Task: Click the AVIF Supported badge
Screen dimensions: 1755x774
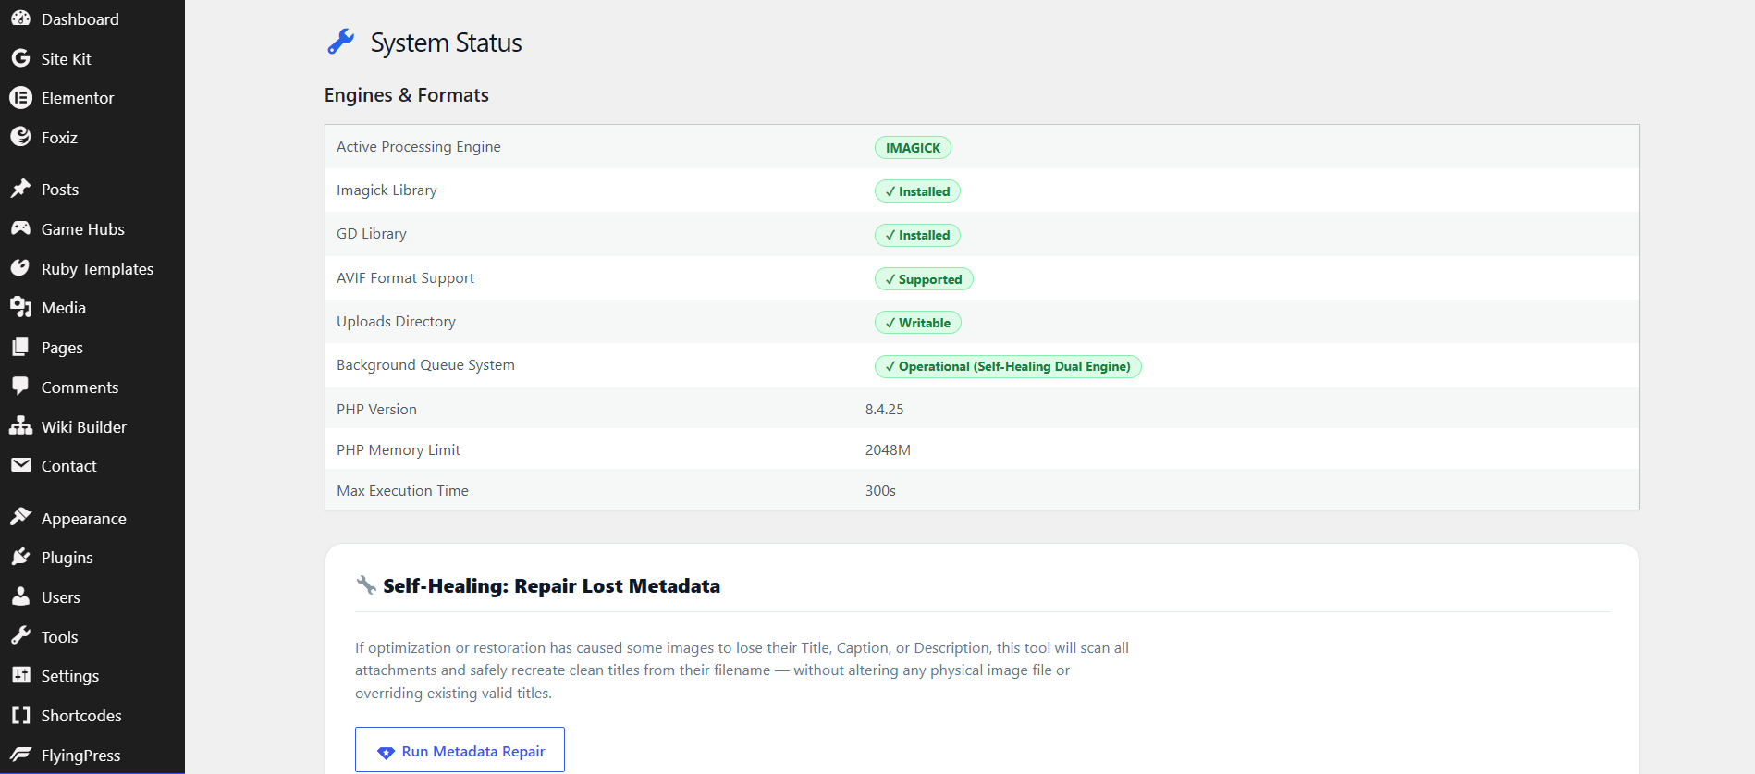Action: click(924, 279)
